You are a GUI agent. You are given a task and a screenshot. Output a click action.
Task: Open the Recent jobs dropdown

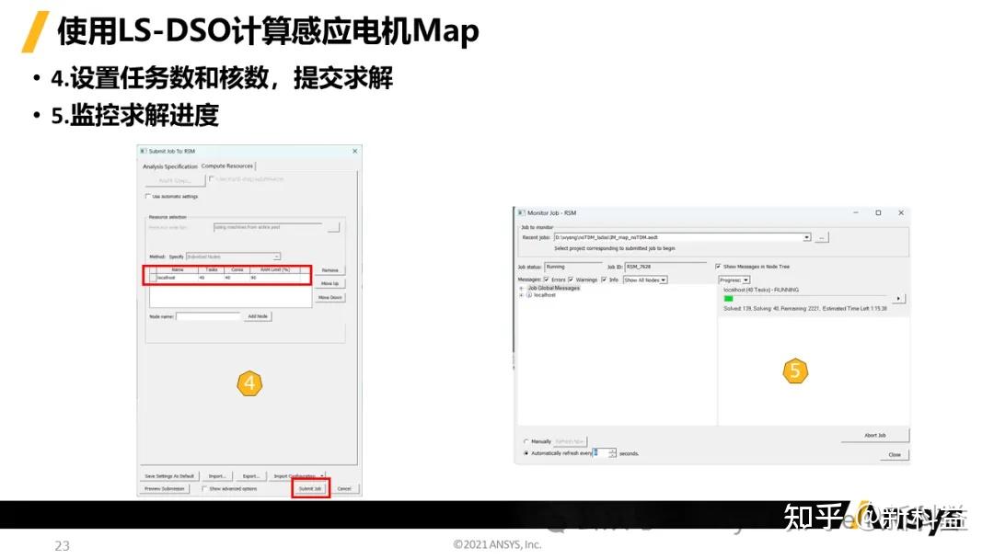[x=806, y=237]
